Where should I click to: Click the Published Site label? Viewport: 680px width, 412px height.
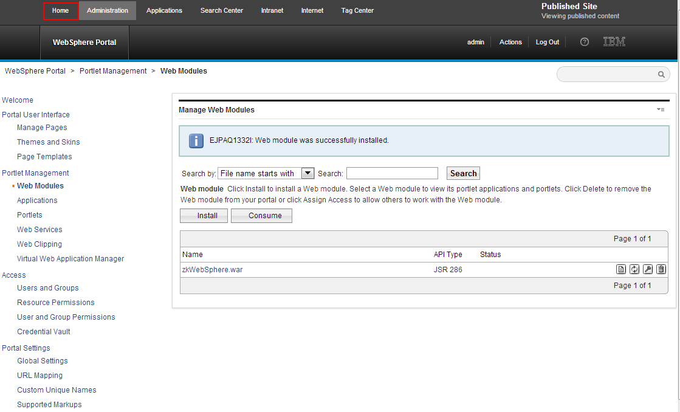(x=569, y=6)
